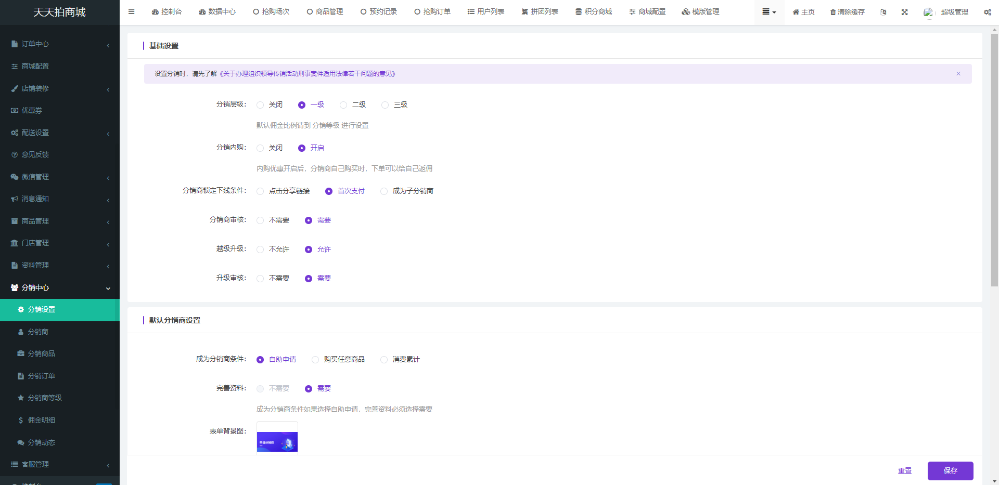Click the form background image thumbnail

277,441
